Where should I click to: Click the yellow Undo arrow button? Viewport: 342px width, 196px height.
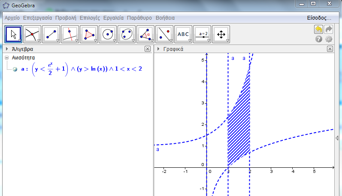coord(319,29)
